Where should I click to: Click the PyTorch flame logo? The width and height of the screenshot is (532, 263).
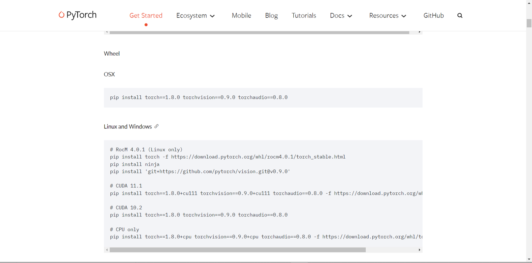pyautogui.click(x=61, y=15)
